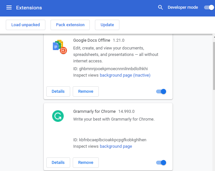Open Details for Grammarly for Chrome
215x171 pixels.
click(x=58, y=163)
